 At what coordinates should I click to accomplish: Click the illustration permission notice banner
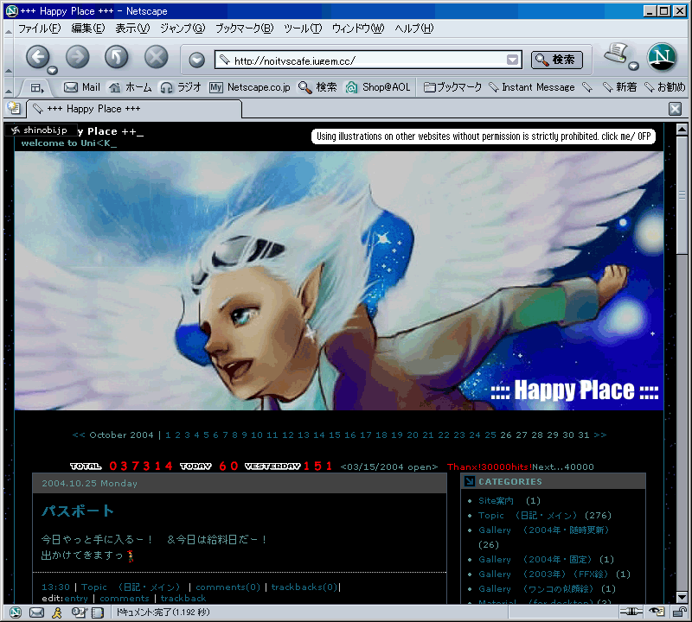coord(484,136)
